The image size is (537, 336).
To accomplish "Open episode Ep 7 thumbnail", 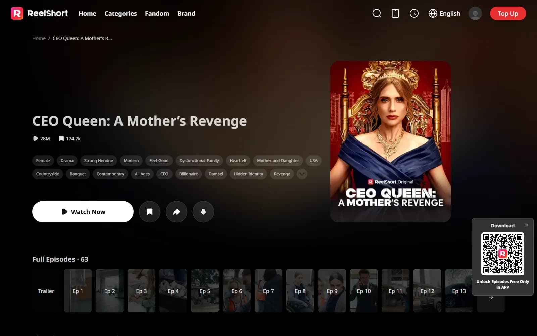I will [x=268, y=291].
